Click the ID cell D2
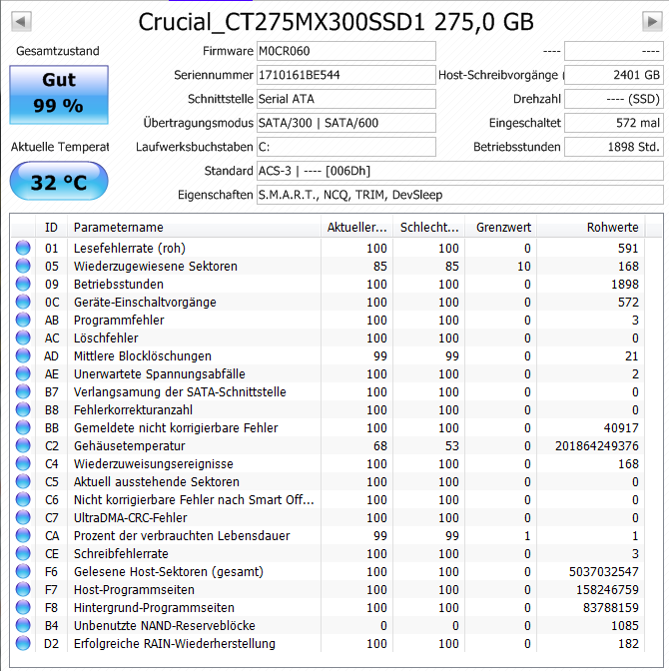 coord(51,644)
